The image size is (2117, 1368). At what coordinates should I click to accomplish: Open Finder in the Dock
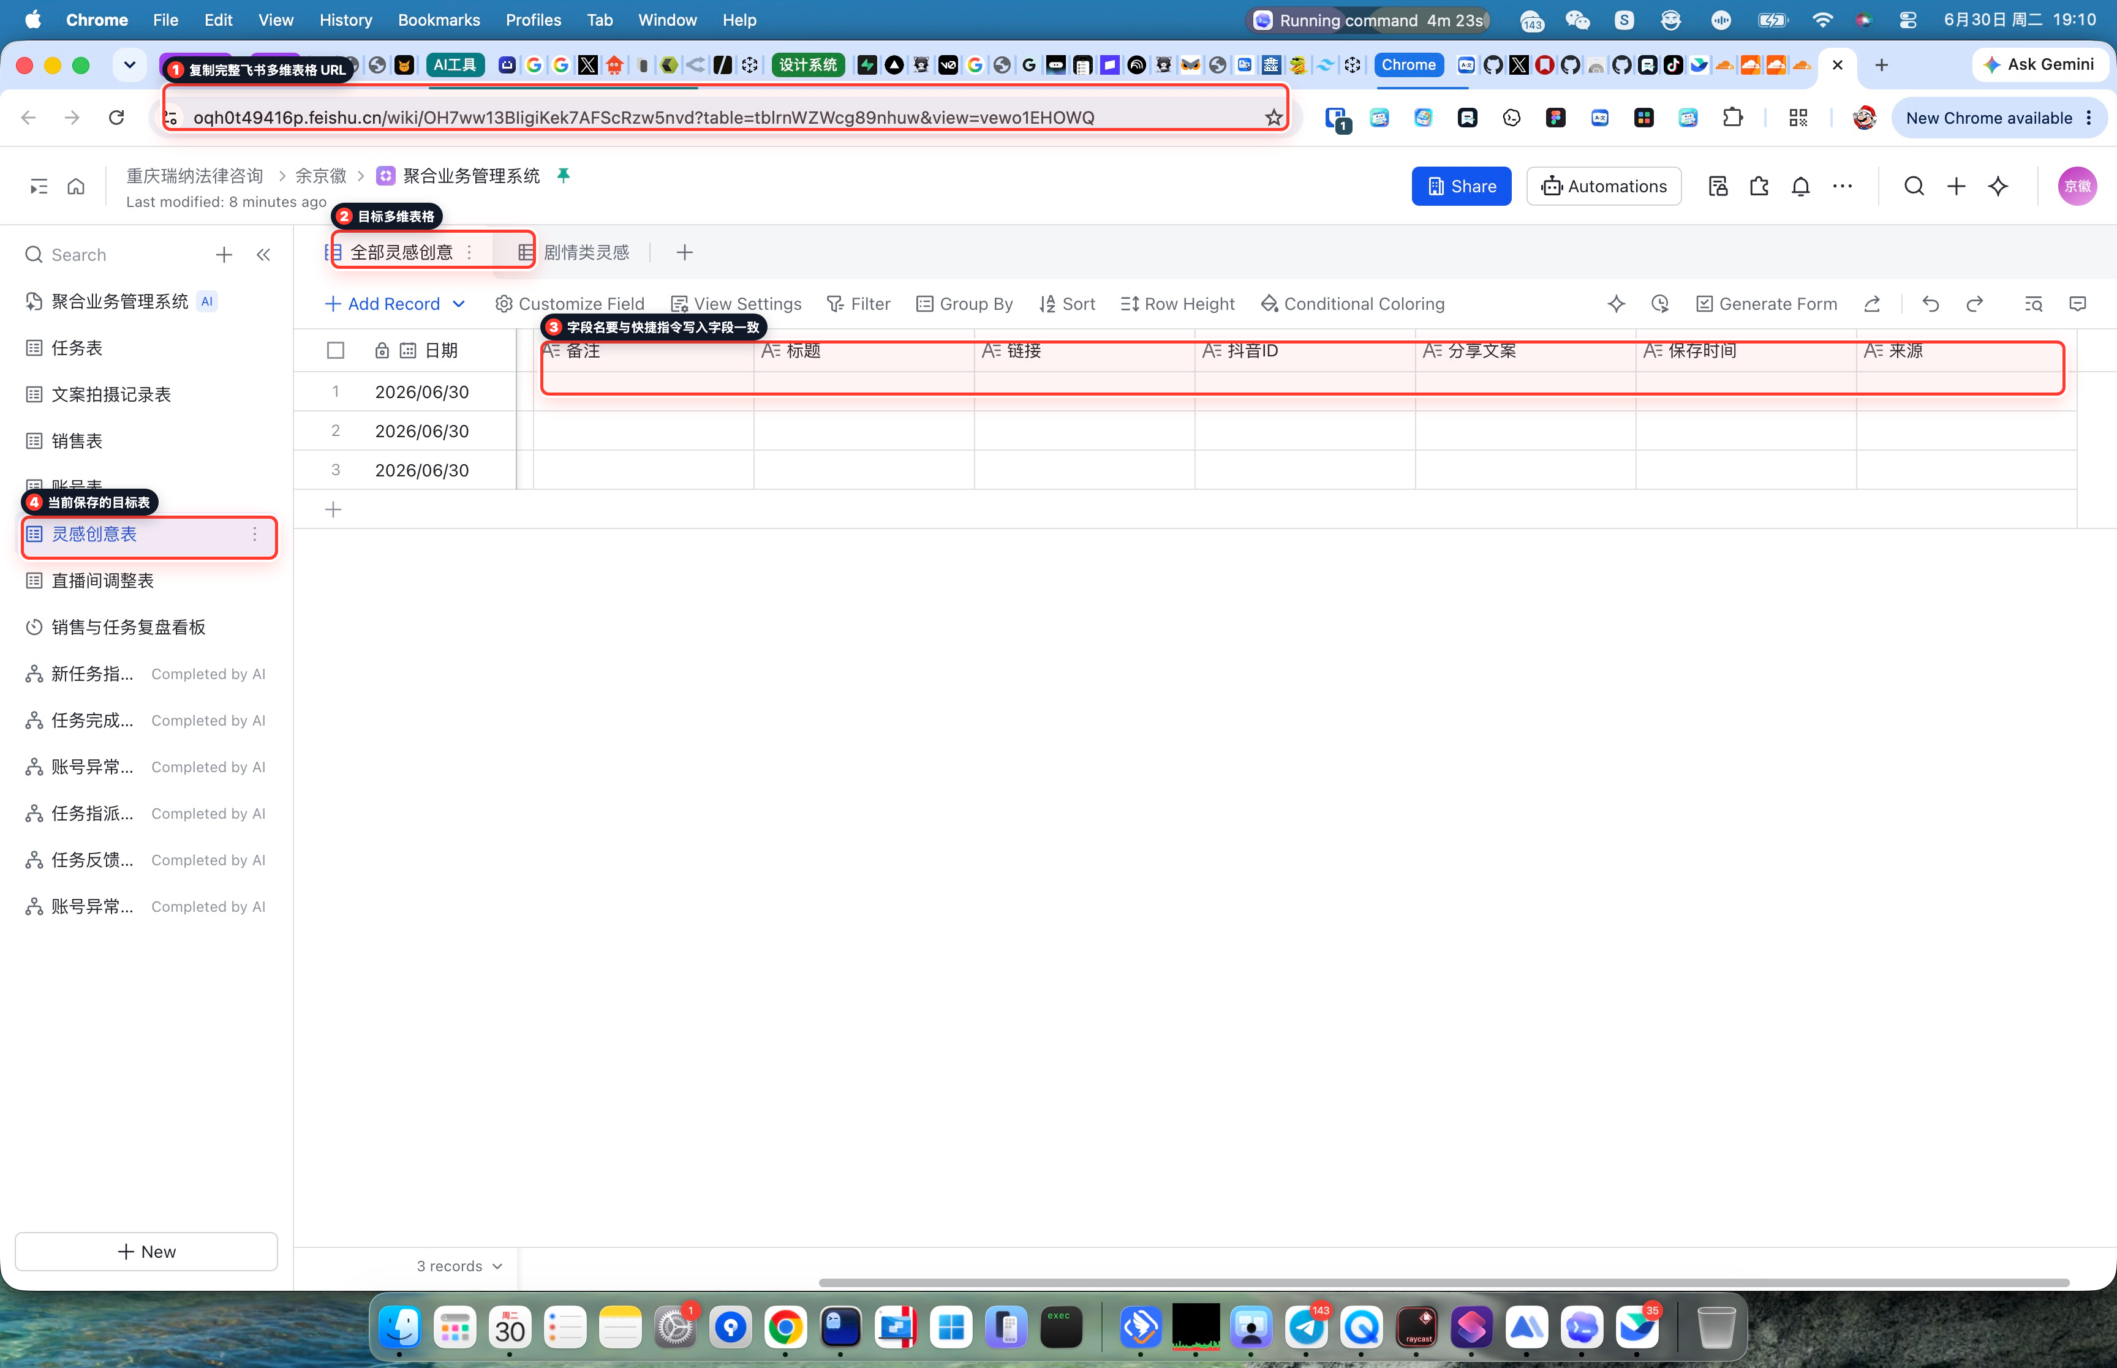coord(400,1328)
